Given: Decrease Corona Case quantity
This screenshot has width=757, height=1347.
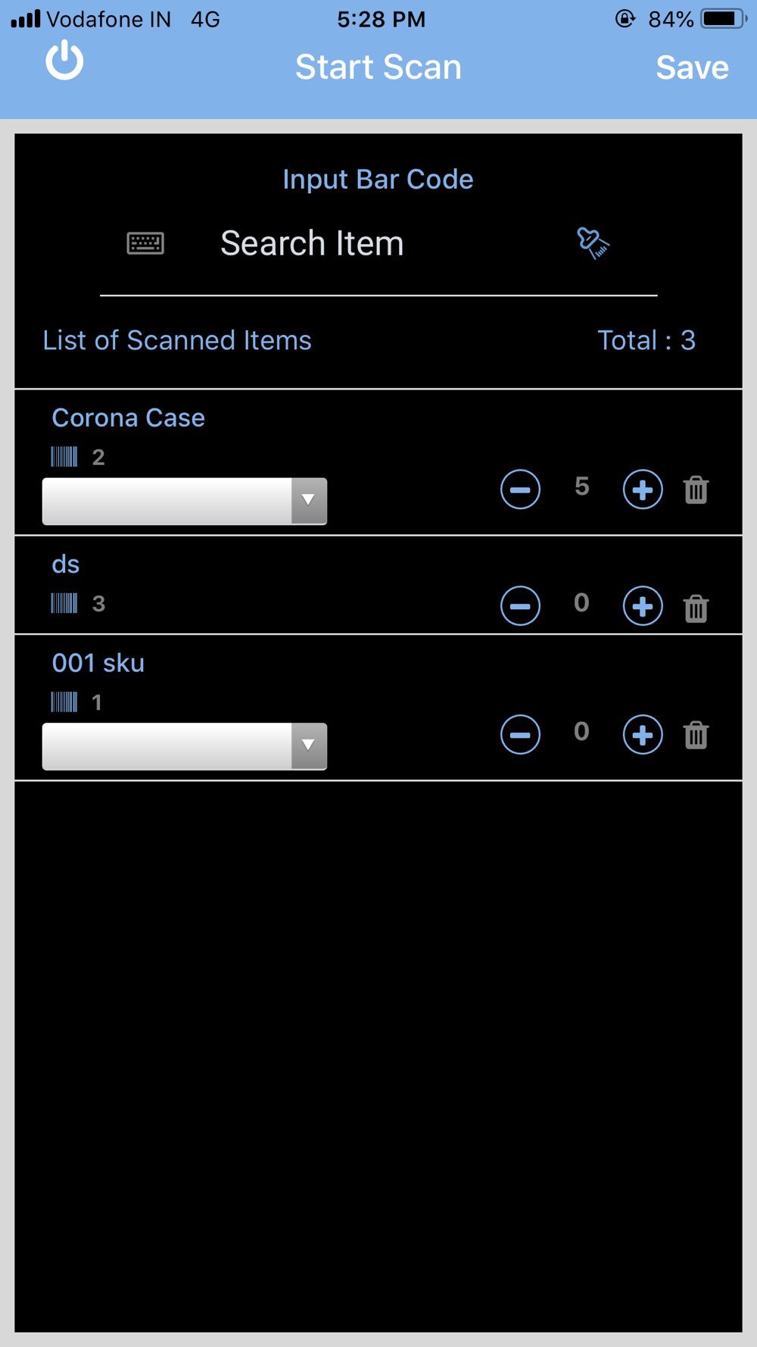Looking at the screenshot, I should coord(520,489).
